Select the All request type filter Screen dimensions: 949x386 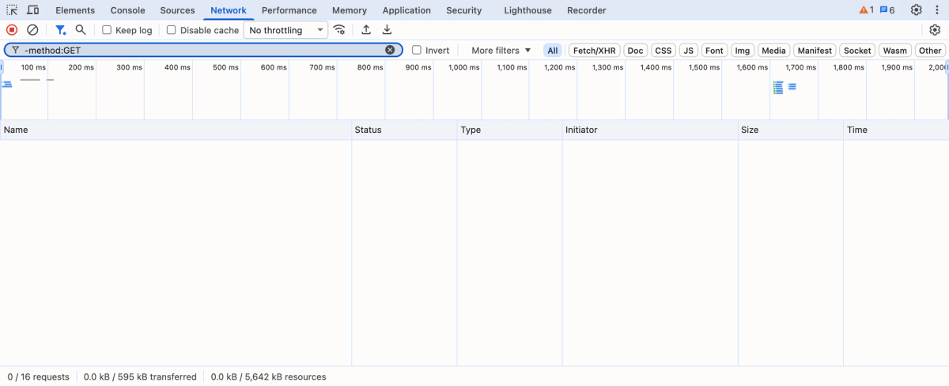coord(552,50)
